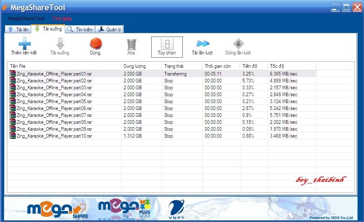
Task: Select Zing_Karaoke_Offline_Player.part05.rar file
Action: 54,101
